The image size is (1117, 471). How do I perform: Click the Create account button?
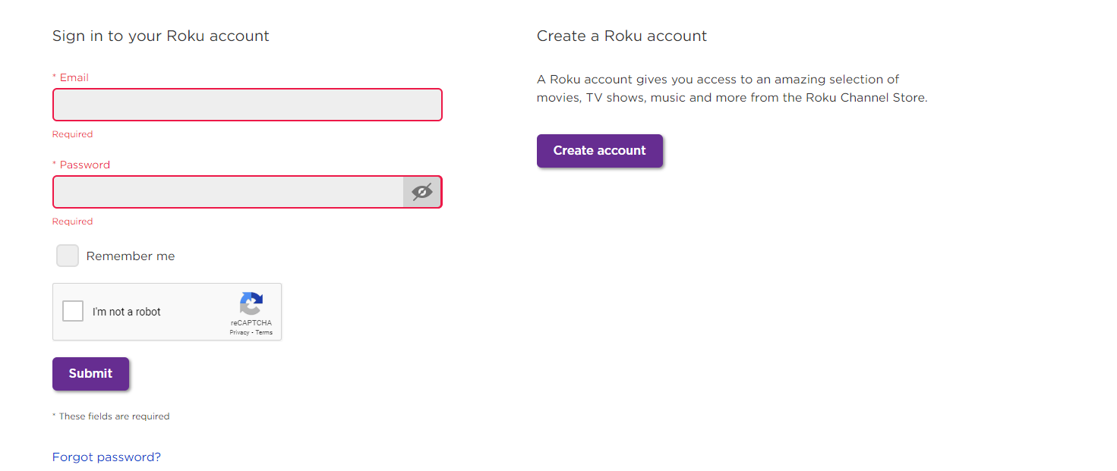[600, 151]
